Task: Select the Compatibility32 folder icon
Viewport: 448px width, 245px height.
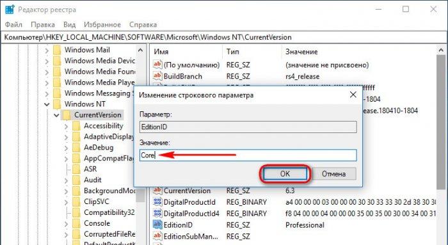Action: [76, 213]
